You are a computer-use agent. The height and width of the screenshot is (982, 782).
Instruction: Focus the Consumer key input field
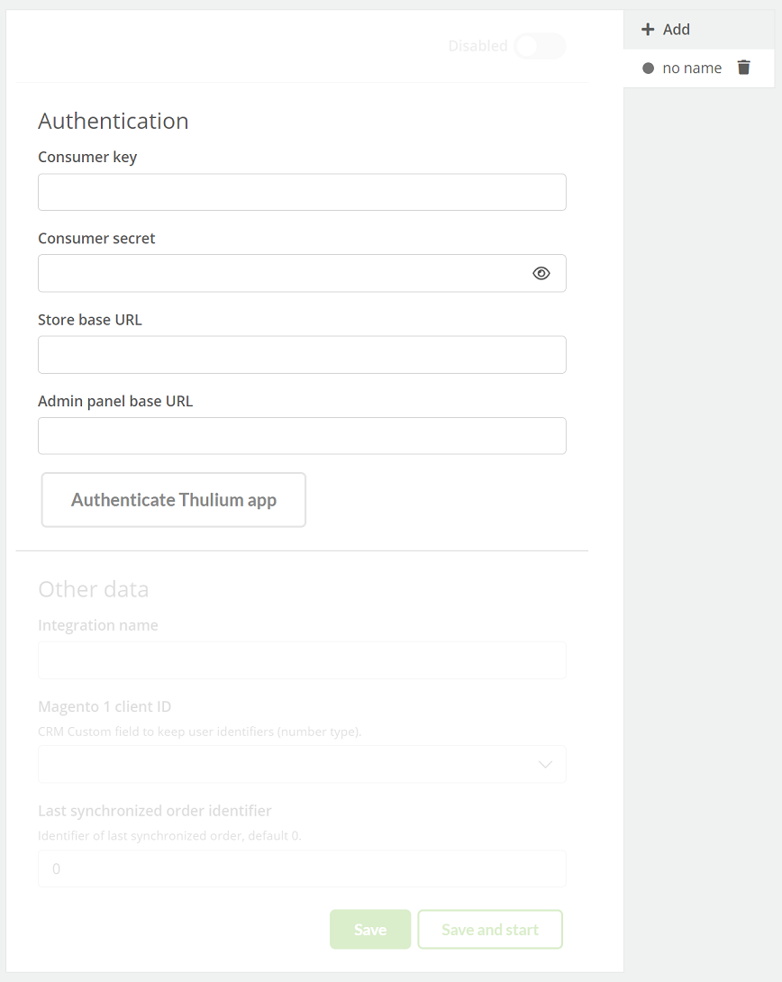(302, 192)
